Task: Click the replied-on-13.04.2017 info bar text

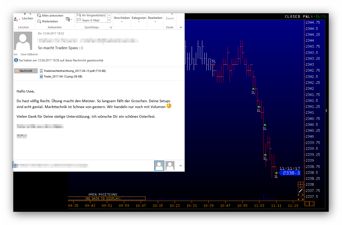Action: (x=61, y=60)
